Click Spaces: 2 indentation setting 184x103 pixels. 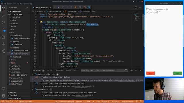(80, 101)
